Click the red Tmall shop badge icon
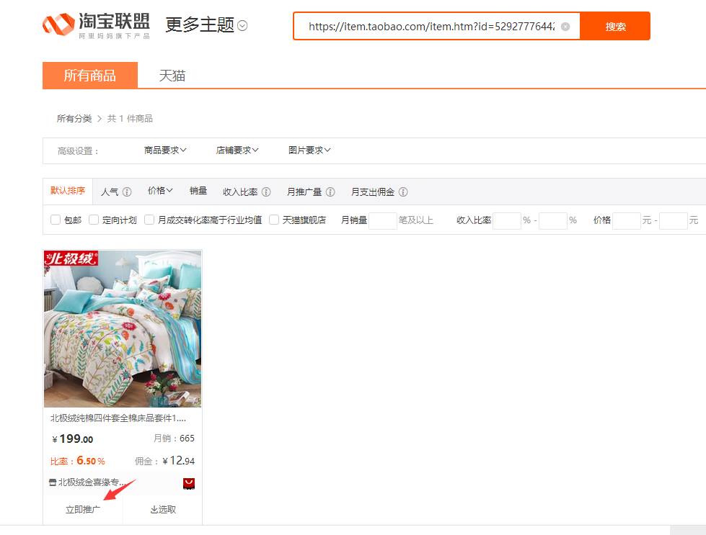 [189, 483]
